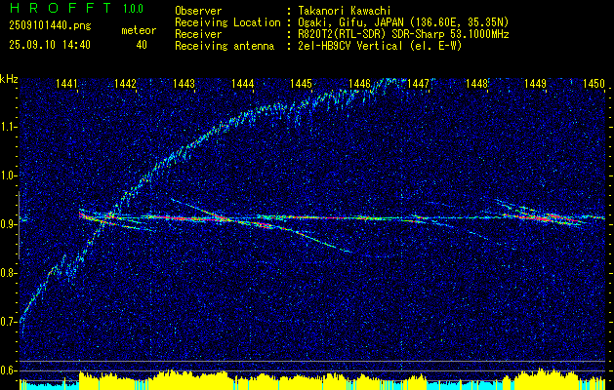Click the 1443 time marker
614x390 pixels.
click(184, 83)
